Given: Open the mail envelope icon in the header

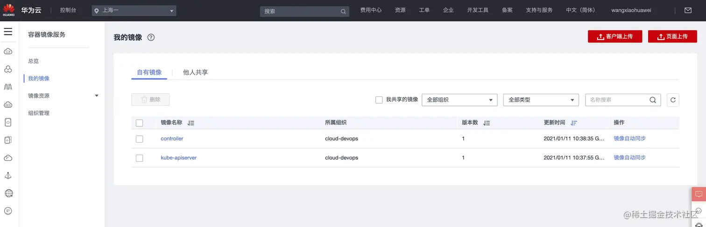Looking at the screenshot, I should tap(688, 10).
